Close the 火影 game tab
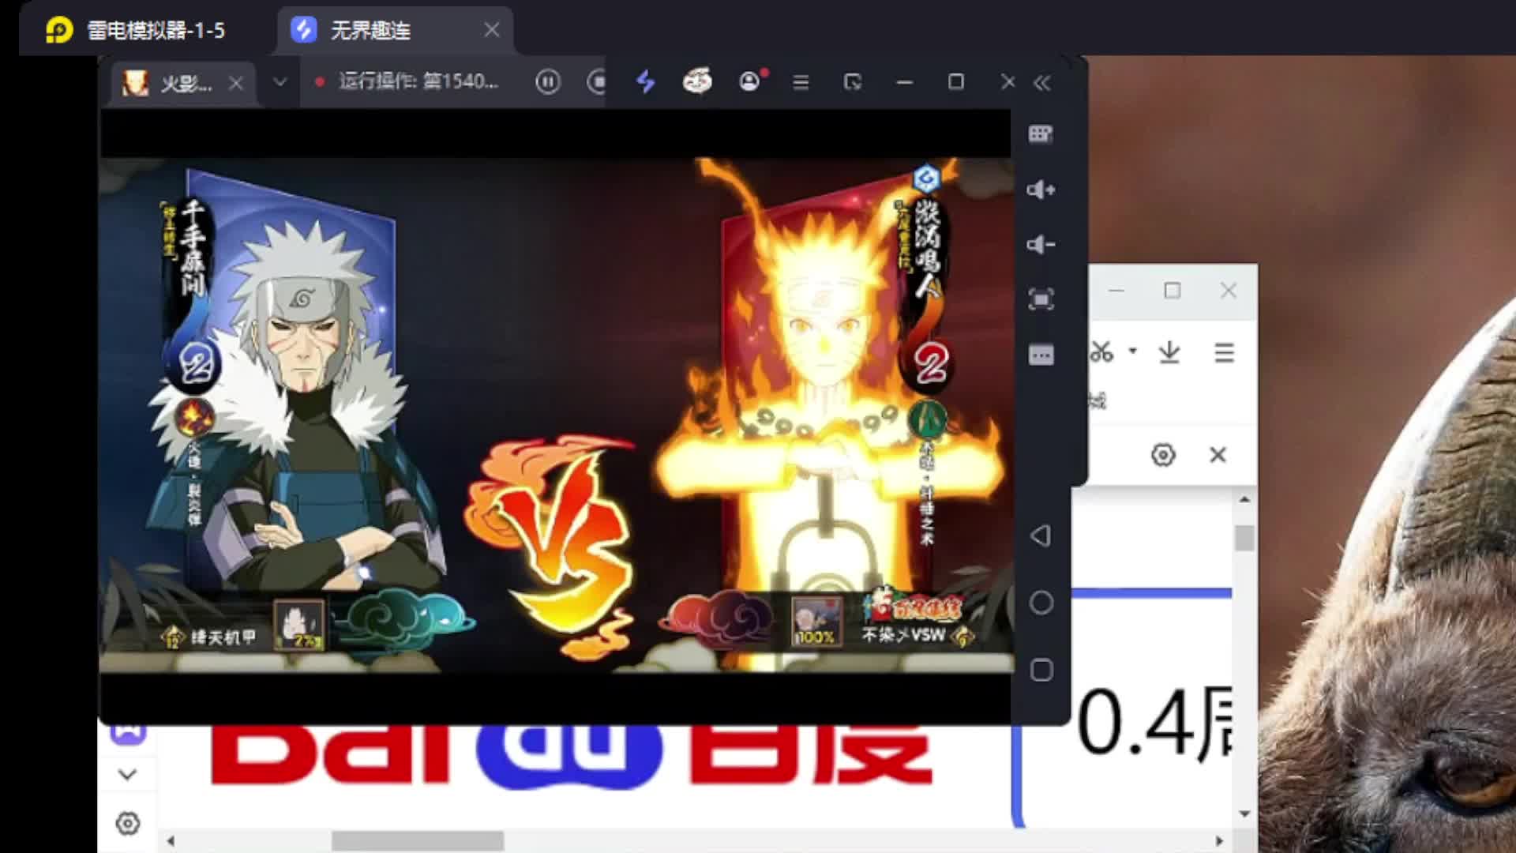 click(235, 83)
